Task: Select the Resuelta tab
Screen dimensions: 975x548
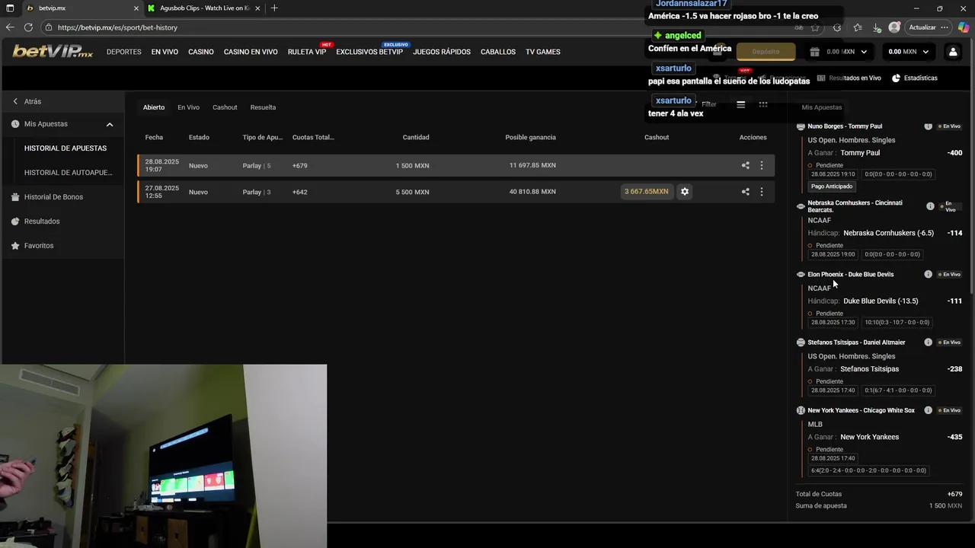Action: coord(263,107)
